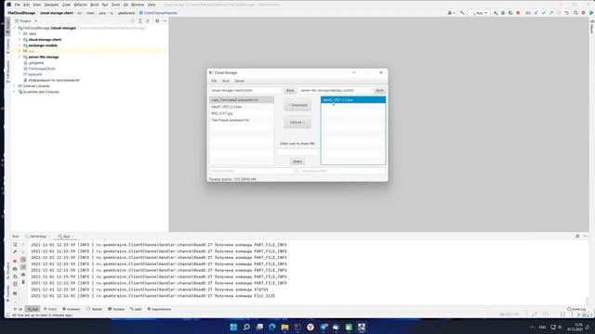Viewport: 595px width, 334px height.
Task: Open the Build menu
Action: pos(95,5)
